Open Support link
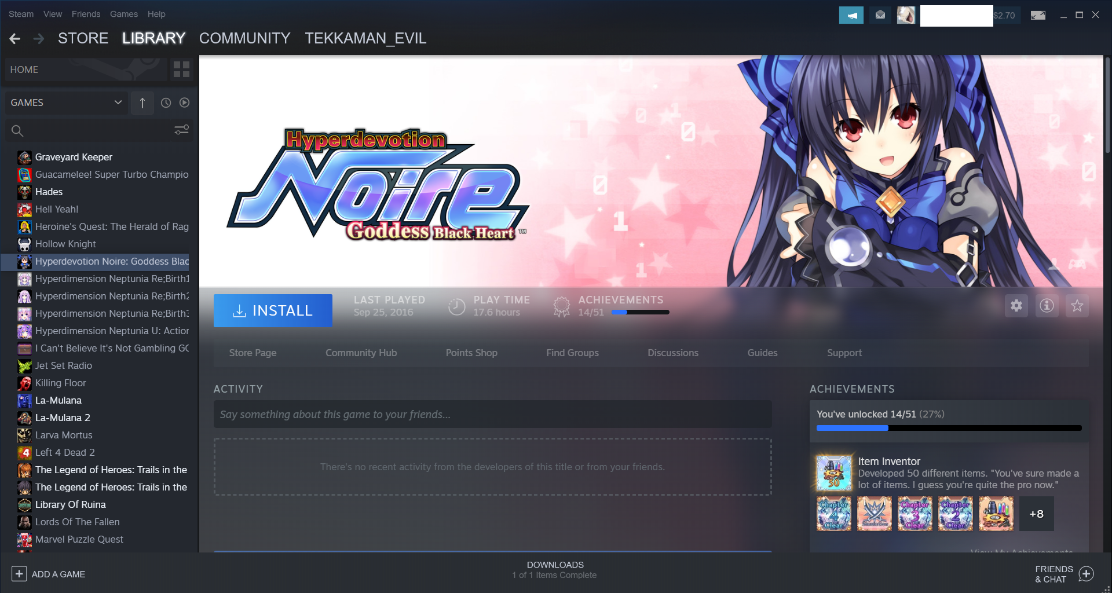Screen dimensions: 1112x593 pyautogui.click(x=844, y=353)
